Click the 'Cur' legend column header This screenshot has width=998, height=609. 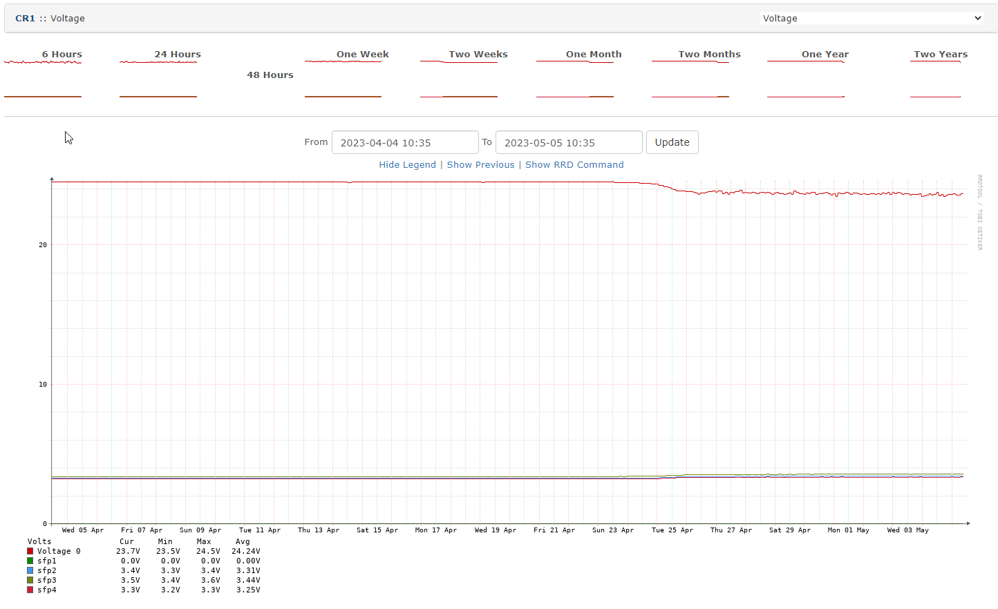coord(126,541)
